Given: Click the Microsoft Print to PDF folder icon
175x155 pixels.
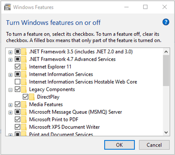Looking at the screenshot, I should tap(24, 120).
